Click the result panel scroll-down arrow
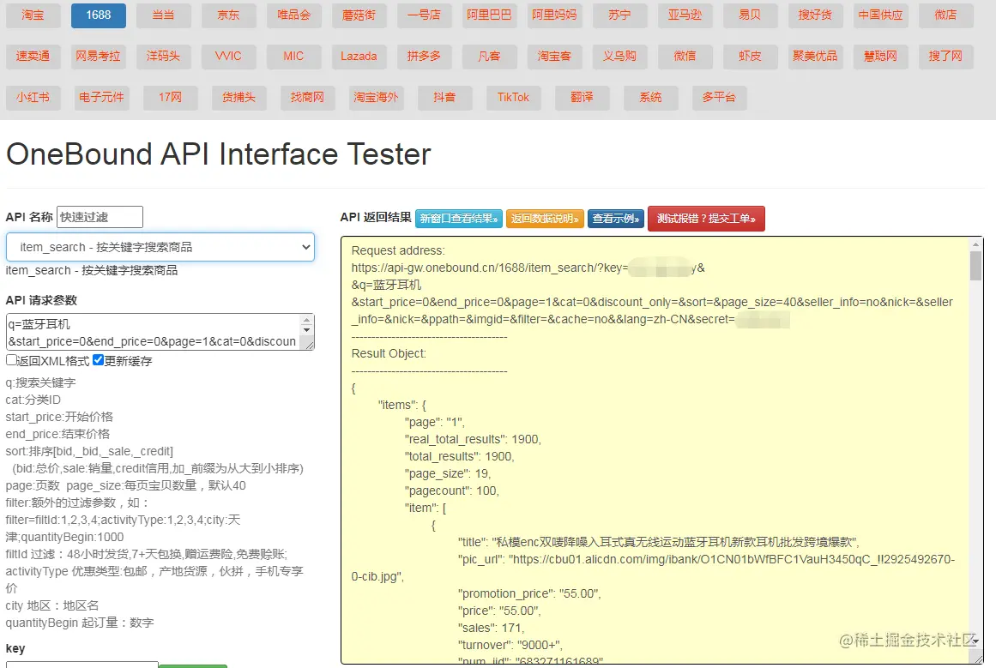This screenshot has width=996, height=668. (975, 641)
